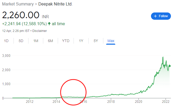
Task: Click the 2020 x-axis label
Action: (139, 102)
